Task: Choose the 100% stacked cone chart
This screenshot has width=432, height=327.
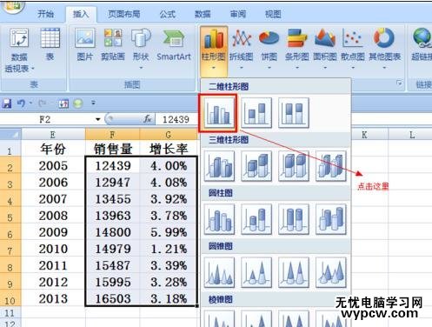Action: (x=294, y=273)
